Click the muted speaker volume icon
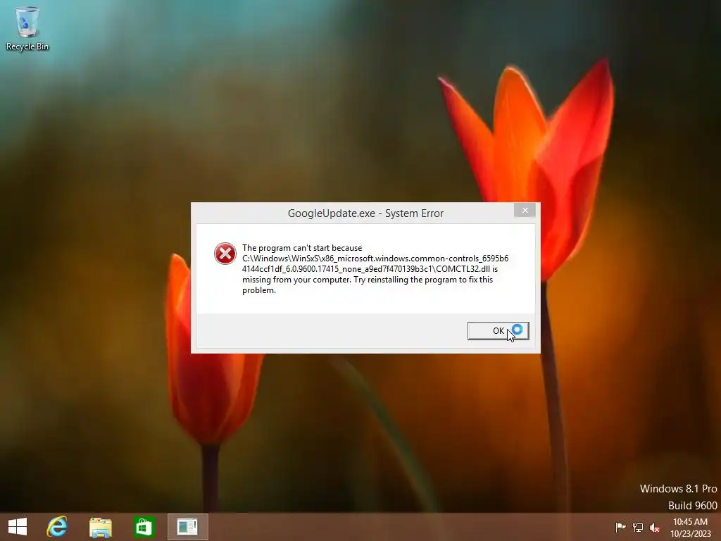This screenshot has height=541, width=721. click(x=655, y=527)
